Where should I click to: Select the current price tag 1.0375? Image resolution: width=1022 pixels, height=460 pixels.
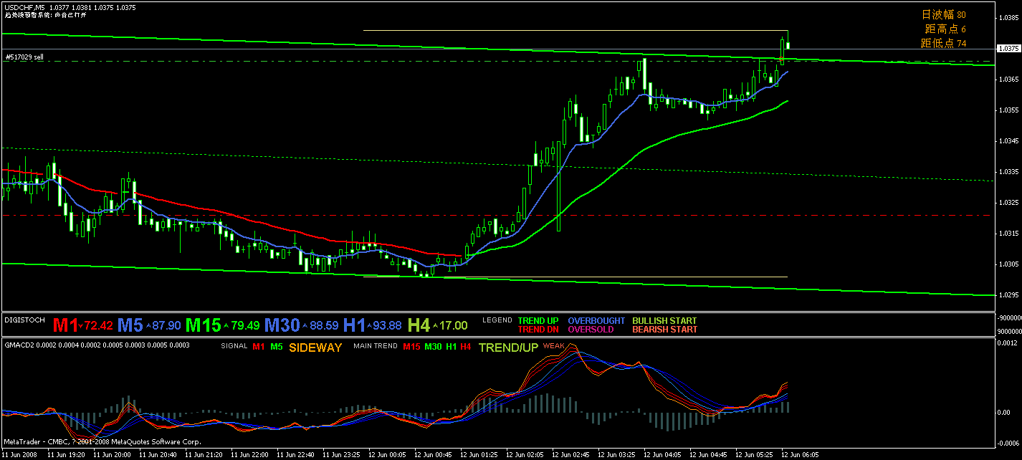1008,49
